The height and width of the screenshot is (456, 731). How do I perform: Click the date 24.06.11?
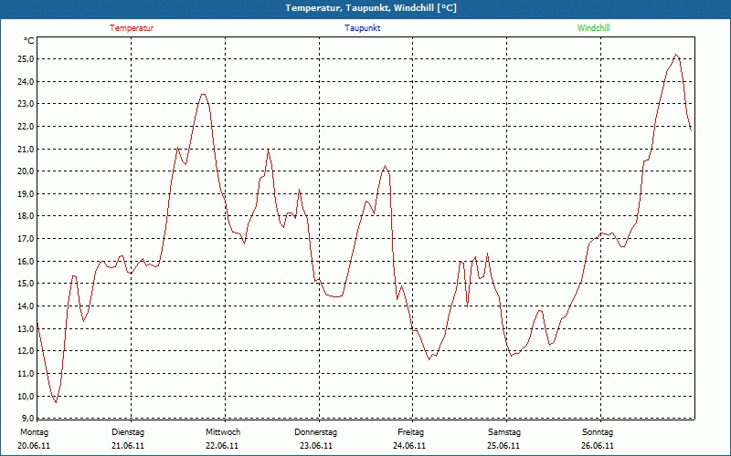[409, 446]
